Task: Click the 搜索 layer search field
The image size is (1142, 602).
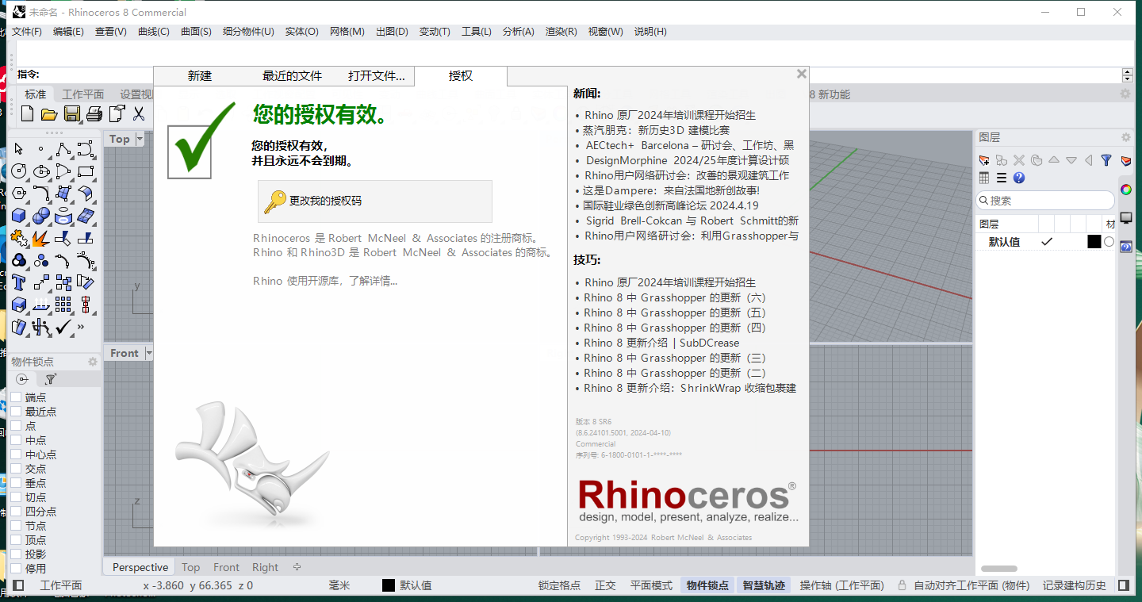Action: (x=1045, y=201)
